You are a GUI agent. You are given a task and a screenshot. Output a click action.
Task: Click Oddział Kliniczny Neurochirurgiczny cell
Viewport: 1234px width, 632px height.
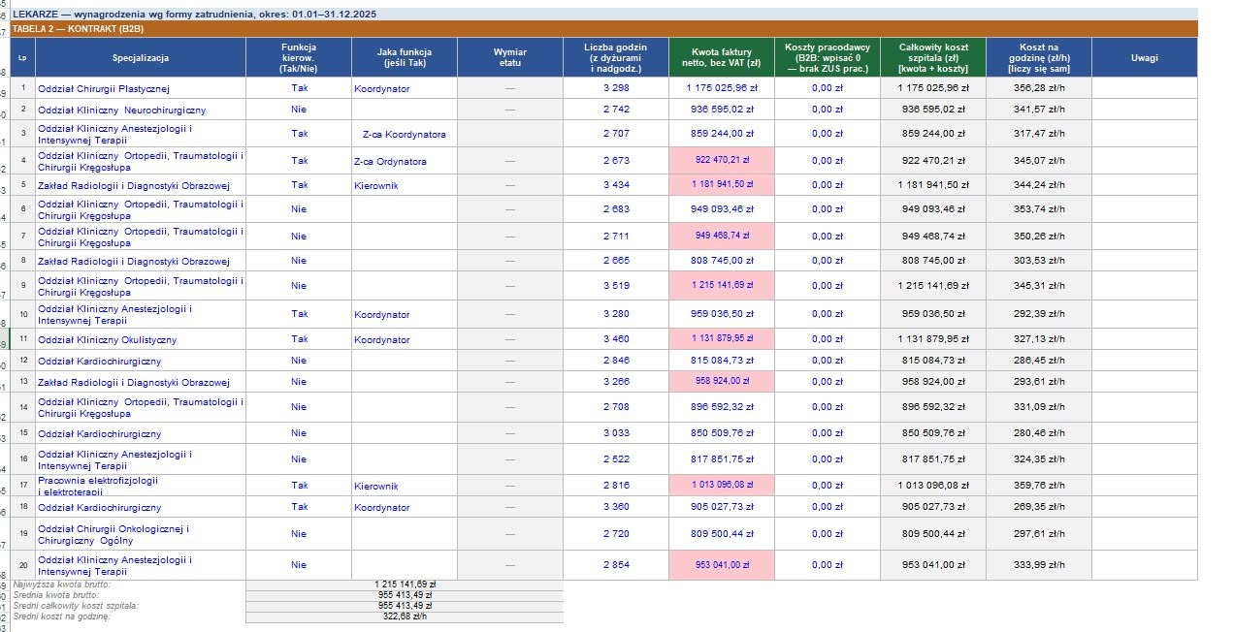pyautogui.click(x=141, y=110)
